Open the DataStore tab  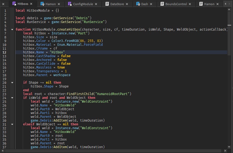coord(117,4)
